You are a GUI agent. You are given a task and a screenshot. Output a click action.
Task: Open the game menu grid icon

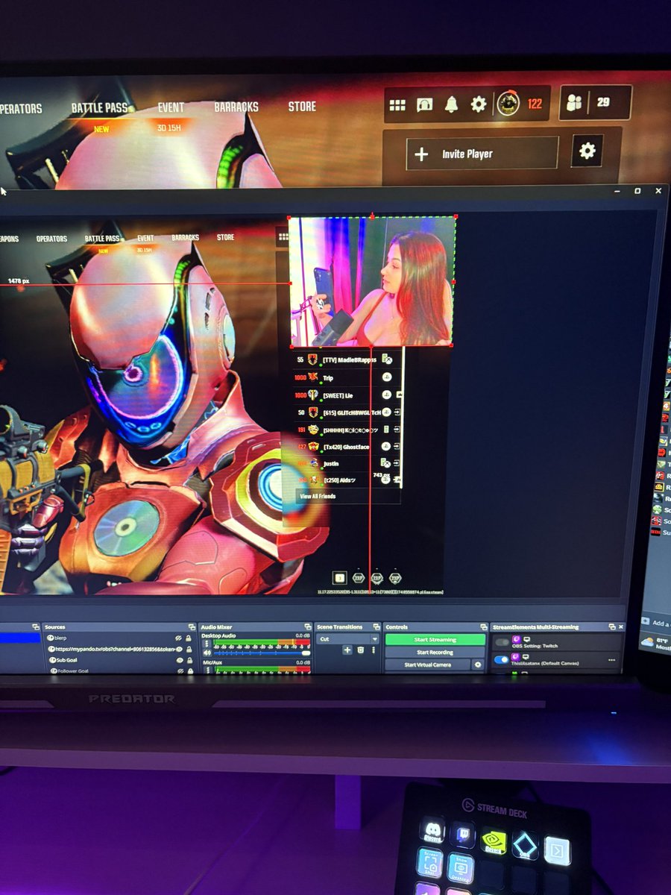pyautogui.click(x=397, y=105)
